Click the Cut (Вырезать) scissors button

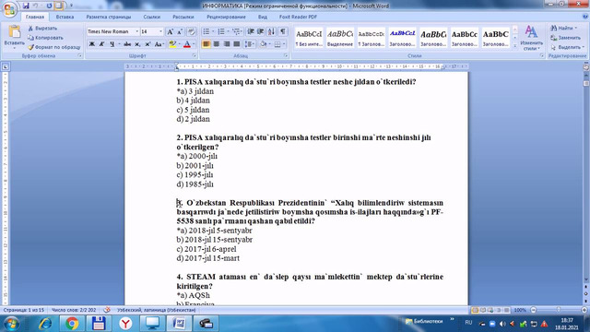point(42,29)
